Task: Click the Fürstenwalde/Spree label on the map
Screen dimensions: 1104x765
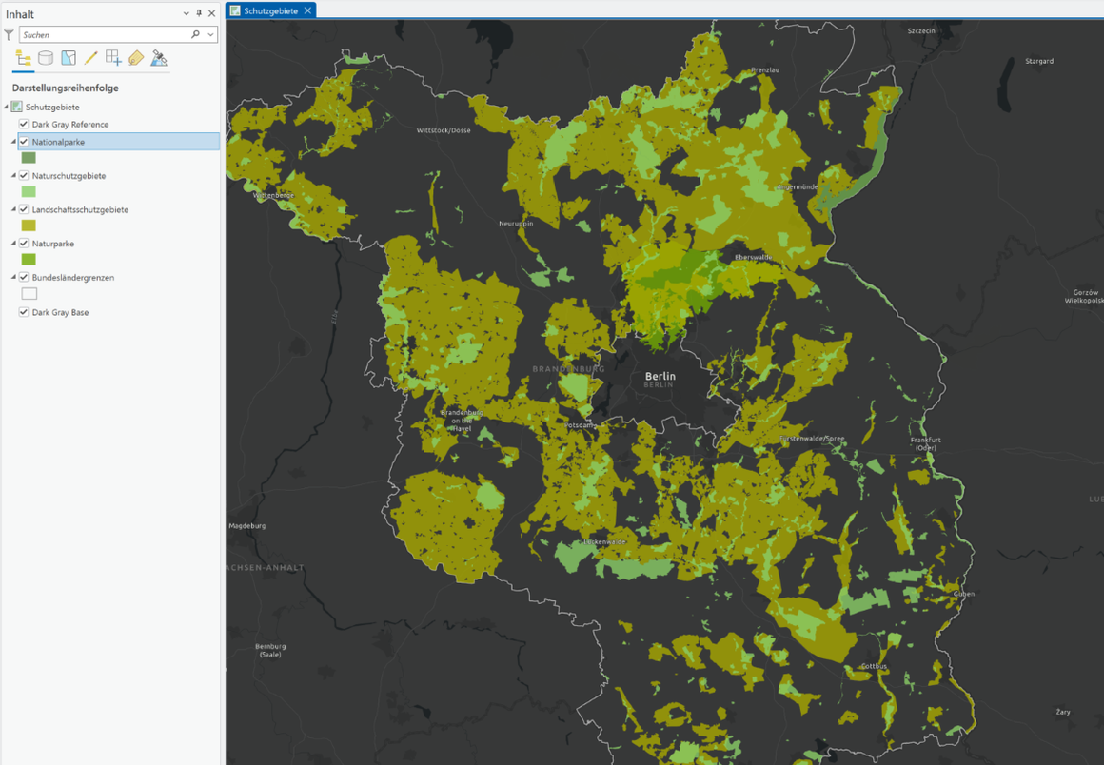Action: pos(812,439)
